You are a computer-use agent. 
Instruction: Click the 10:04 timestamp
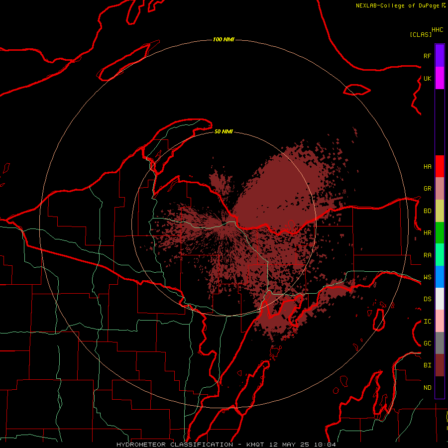pos(325,445)
